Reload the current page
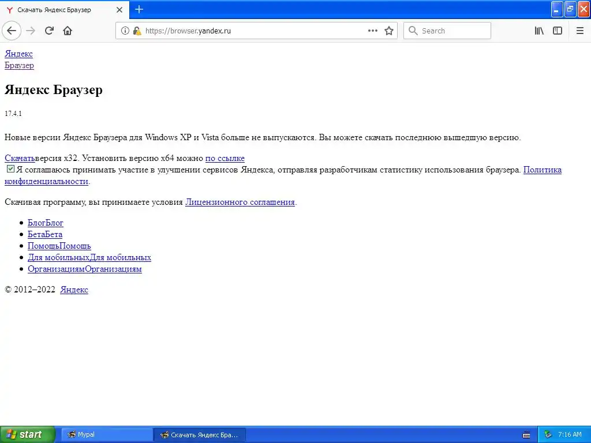Image resolution: width=591 pixels, height=443 pixels. click(x=50, y=31)
